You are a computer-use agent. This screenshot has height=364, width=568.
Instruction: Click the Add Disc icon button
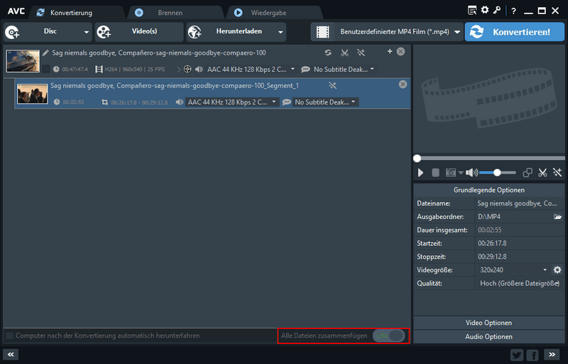pos(12,32)
